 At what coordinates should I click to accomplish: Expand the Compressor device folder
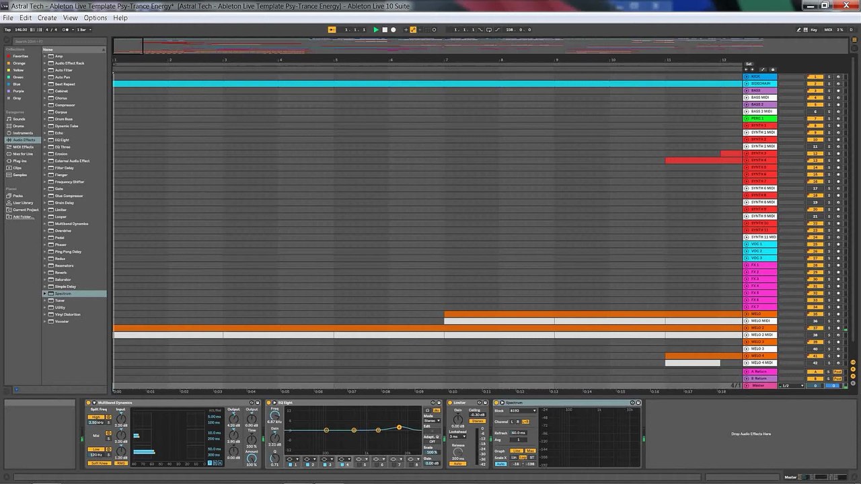point(45,105)
